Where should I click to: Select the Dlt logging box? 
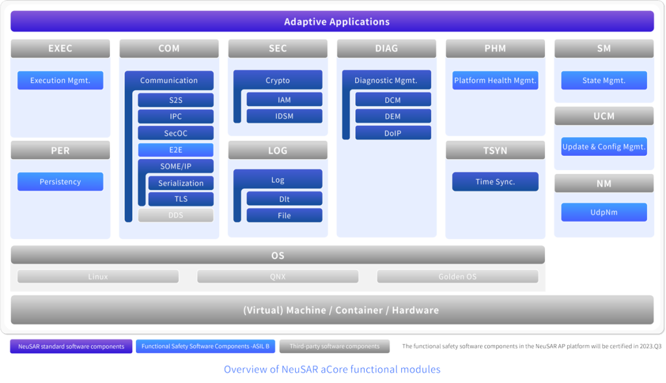pyautogui.click(x=285, y=199)
